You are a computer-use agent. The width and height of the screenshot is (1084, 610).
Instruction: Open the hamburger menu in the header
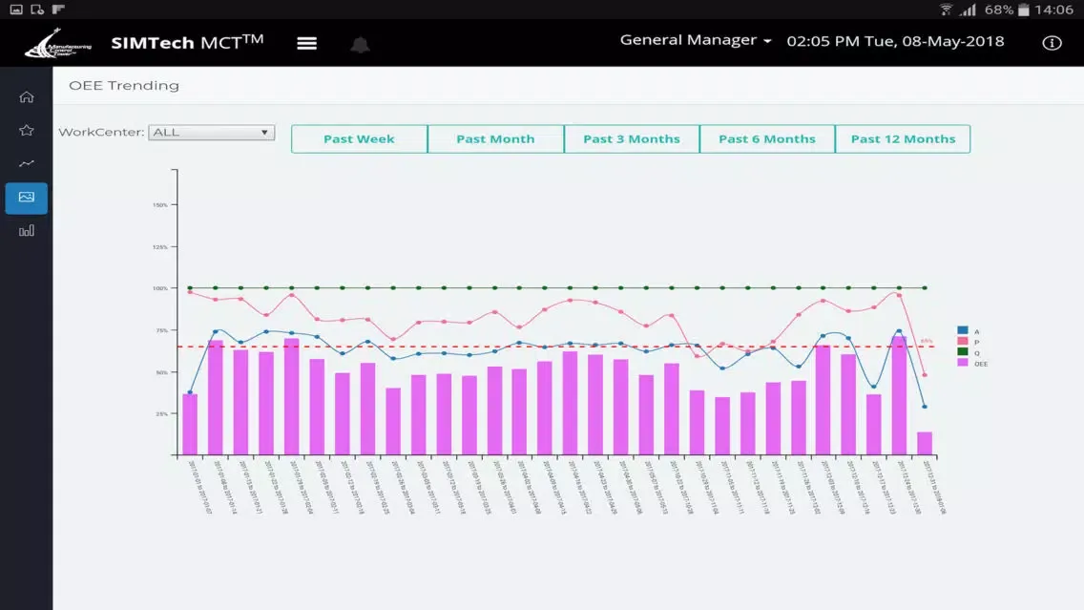307,44
